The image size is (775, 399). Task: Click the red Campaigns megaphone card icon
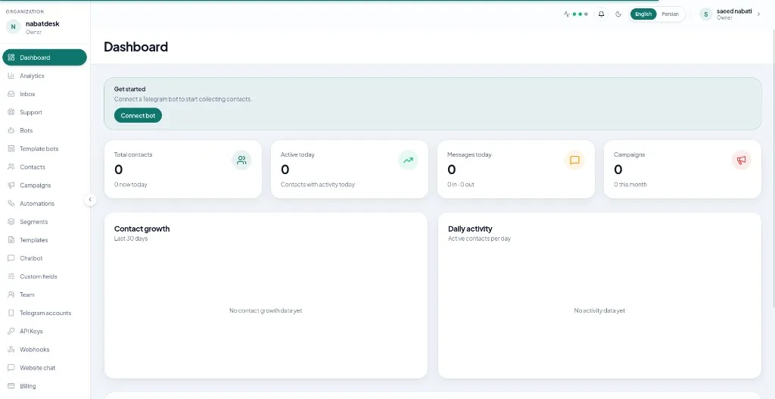click(742, 161)
